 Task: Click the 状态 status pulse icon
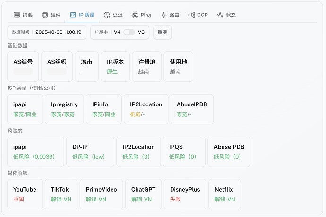pyautogui.click(x=220, y=15)
